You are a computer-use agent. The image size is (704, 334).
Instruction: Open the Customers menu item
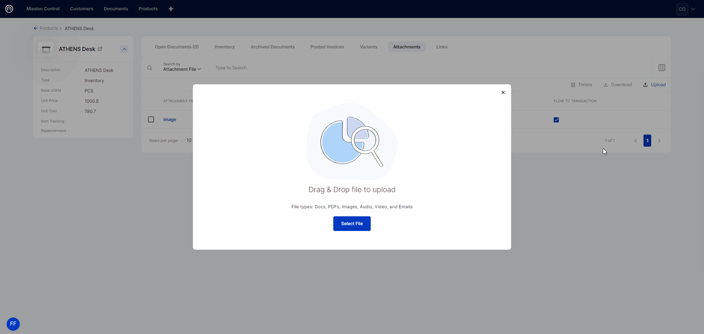tap(81, 9)
